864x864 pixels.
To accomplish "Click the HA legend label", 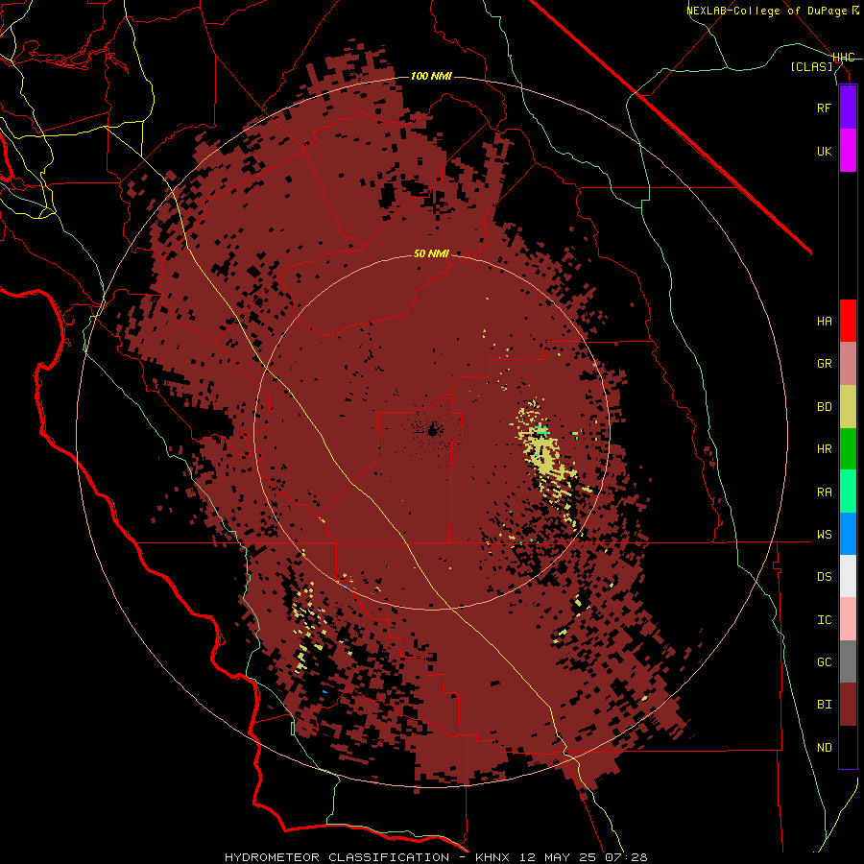I will [x=824, y=321].
